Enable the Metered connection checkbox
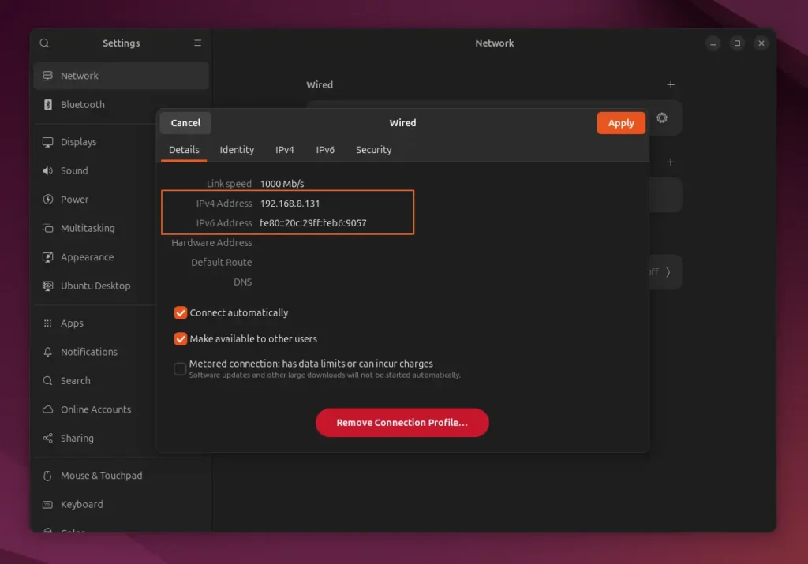Viewport: 808px width, 564px height. [180, 368]
